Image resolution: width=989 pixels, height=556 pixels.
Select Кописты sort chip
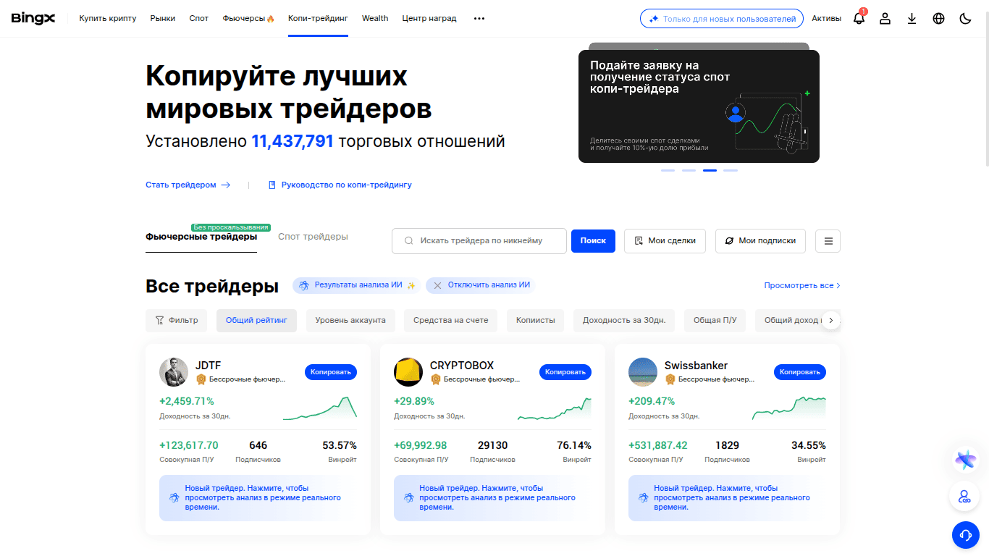535,320
